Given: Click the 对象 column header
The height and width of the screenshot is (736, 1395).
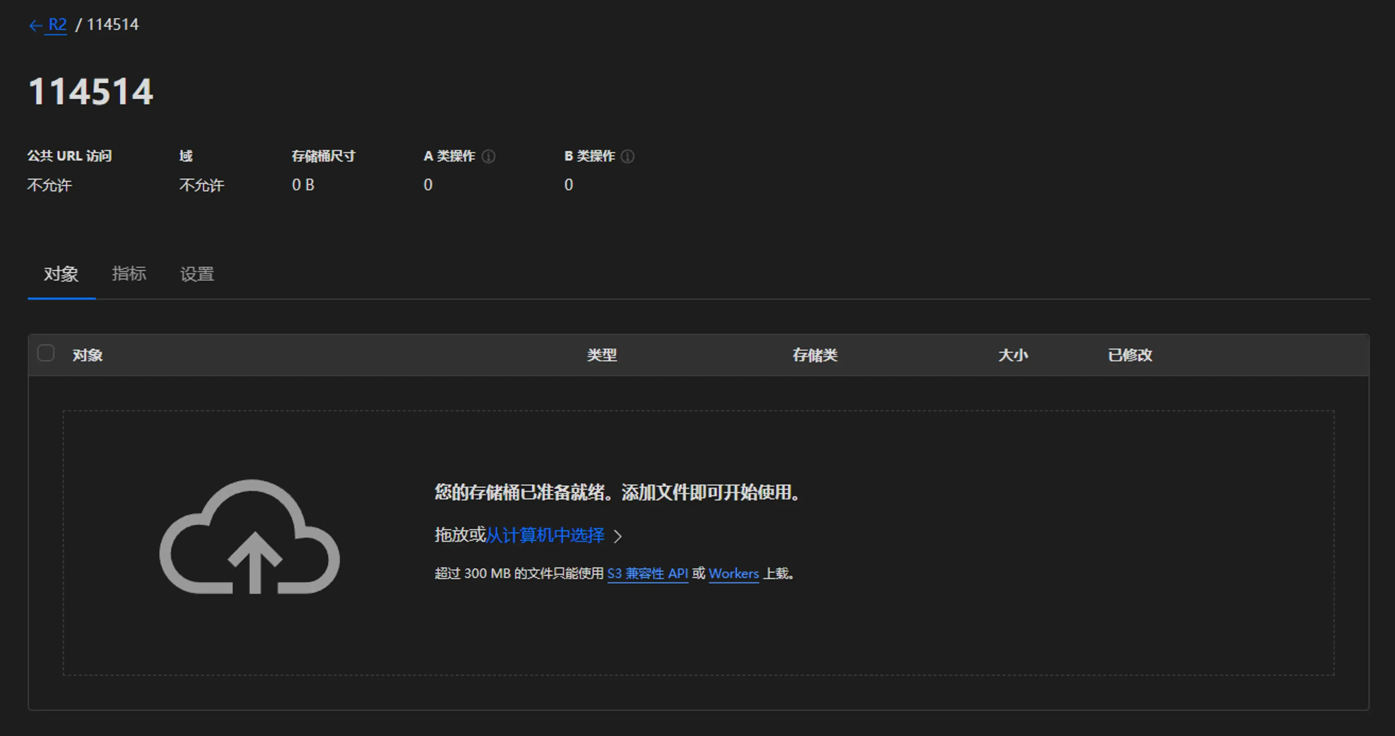Looking at the screenshot, I should (88, 355).
